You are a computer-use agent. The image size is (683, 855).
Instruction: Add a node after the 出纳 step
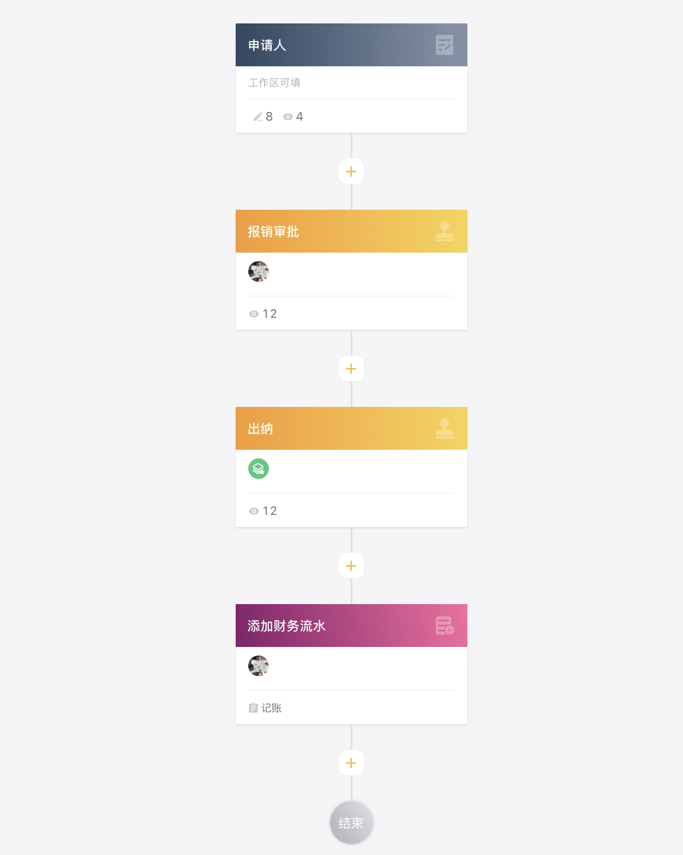[351, 566]
